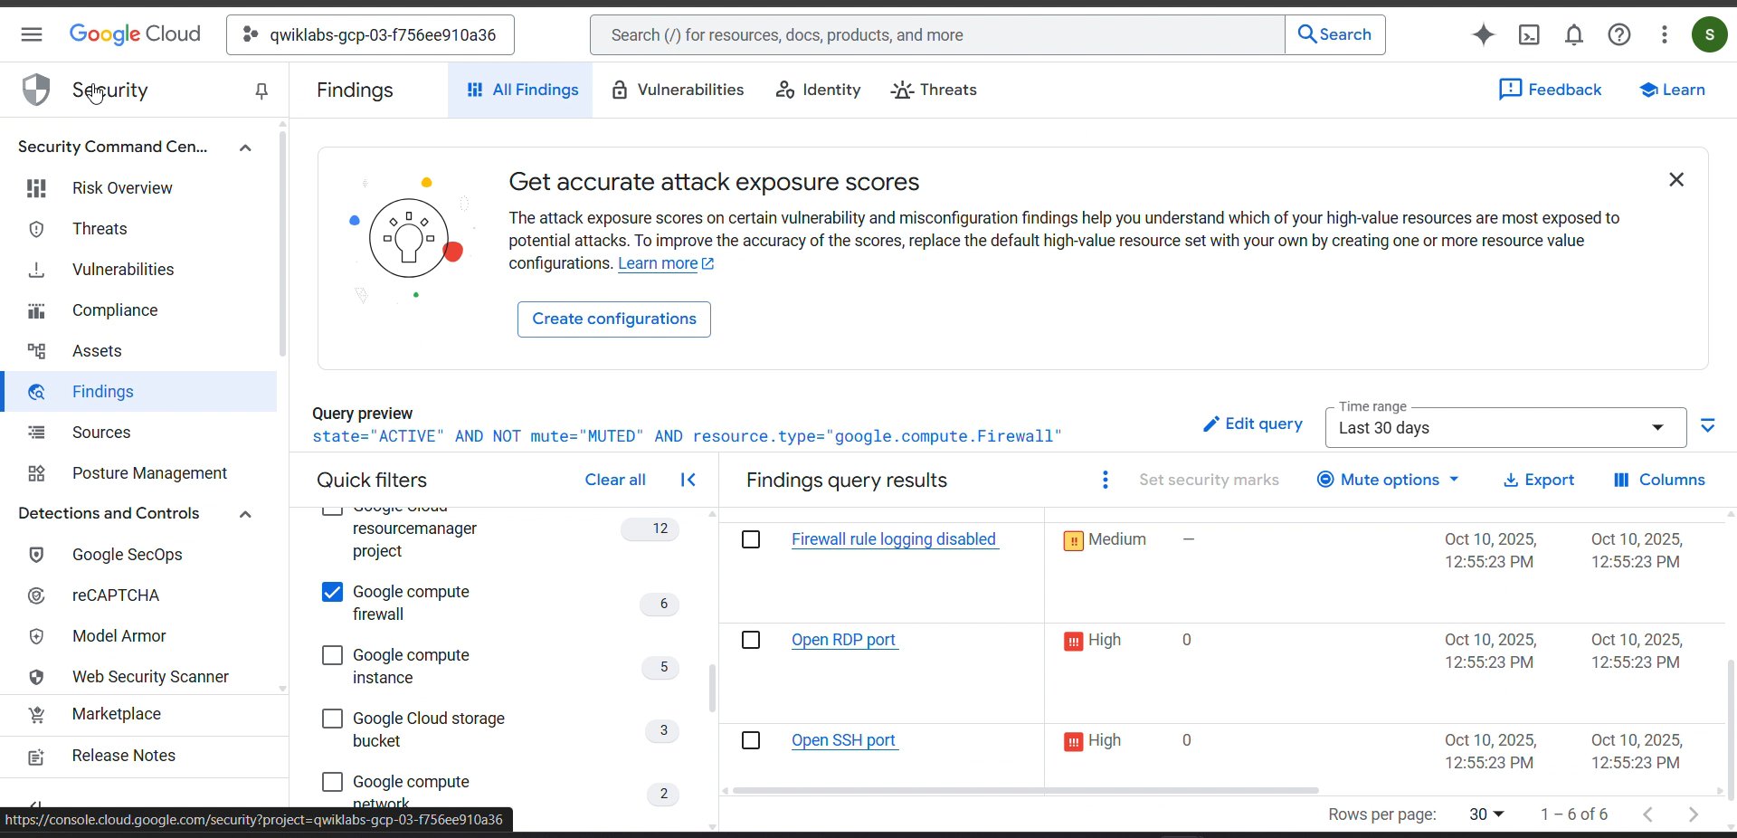Viewport: 1737px width, 838px height.
Task: Select the Open SSH port row checkbox
Action: tap(751, 740)
